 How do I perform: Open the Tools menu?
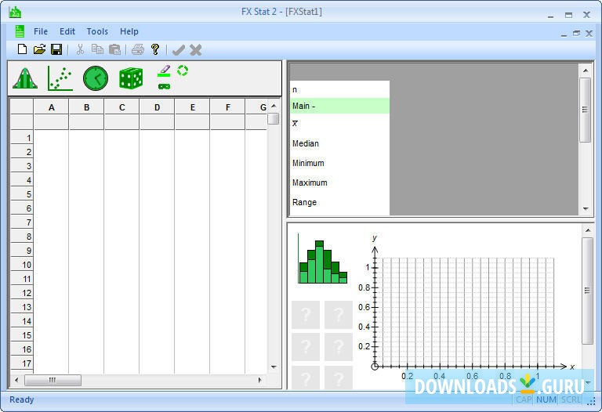(97, 31)
